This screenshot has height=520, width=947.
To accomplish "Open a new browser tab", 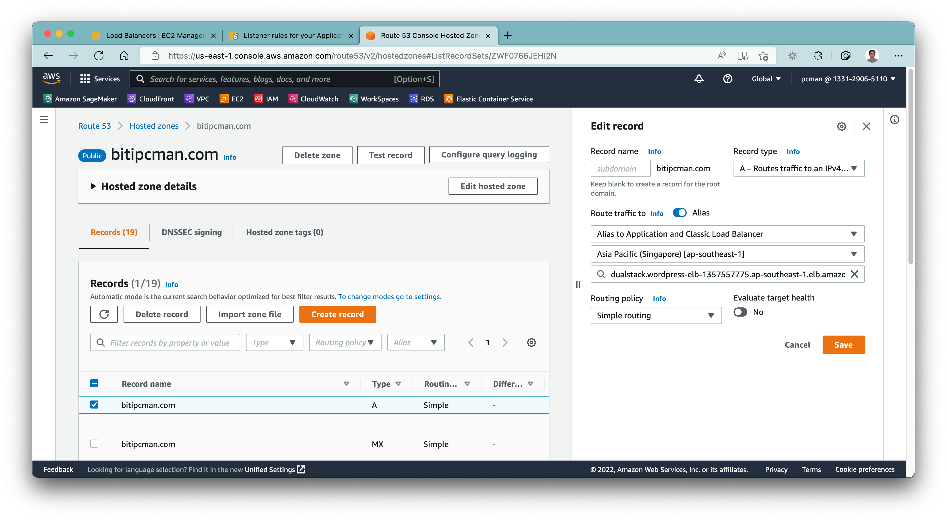I will click(508, 36).
